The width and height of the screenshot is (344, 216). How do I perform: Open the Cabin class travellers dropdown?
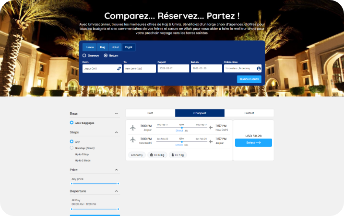(243, 68)
